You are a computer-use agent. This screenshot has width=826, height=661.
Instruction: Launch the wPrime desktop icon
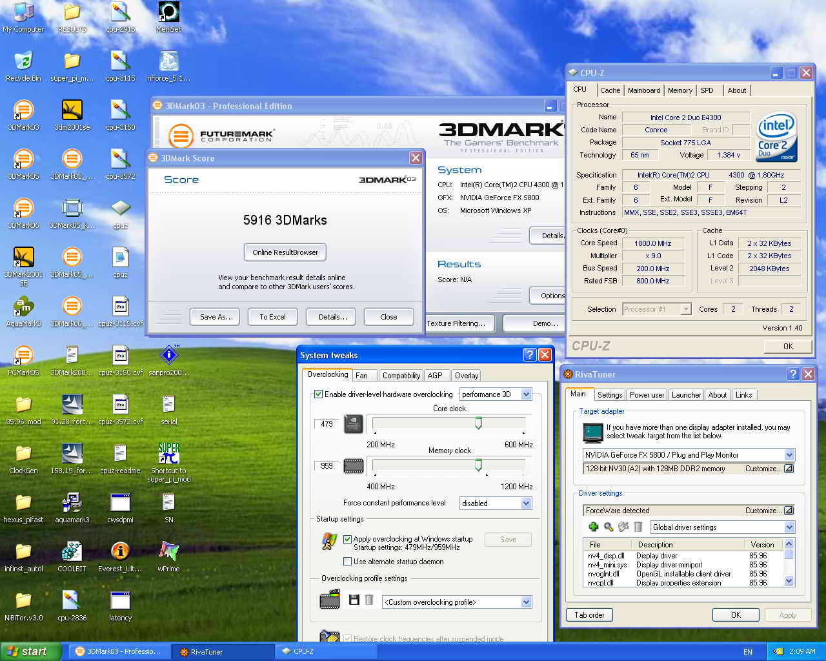(168, 557)
